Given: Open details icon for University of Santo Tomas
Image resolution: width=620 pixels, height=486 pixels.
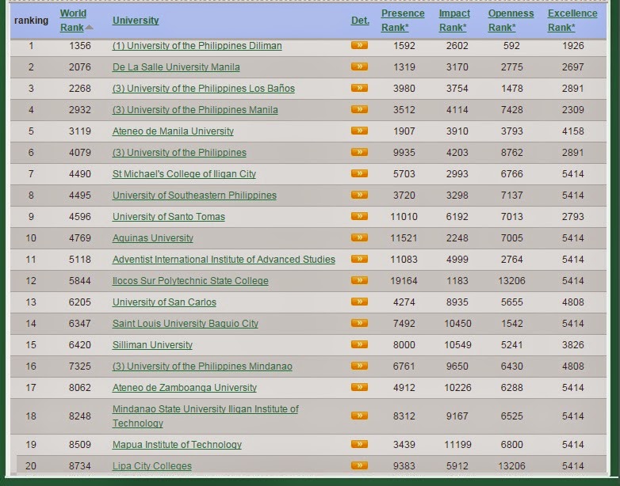Looking at the screenshot, I should (359, 216).
